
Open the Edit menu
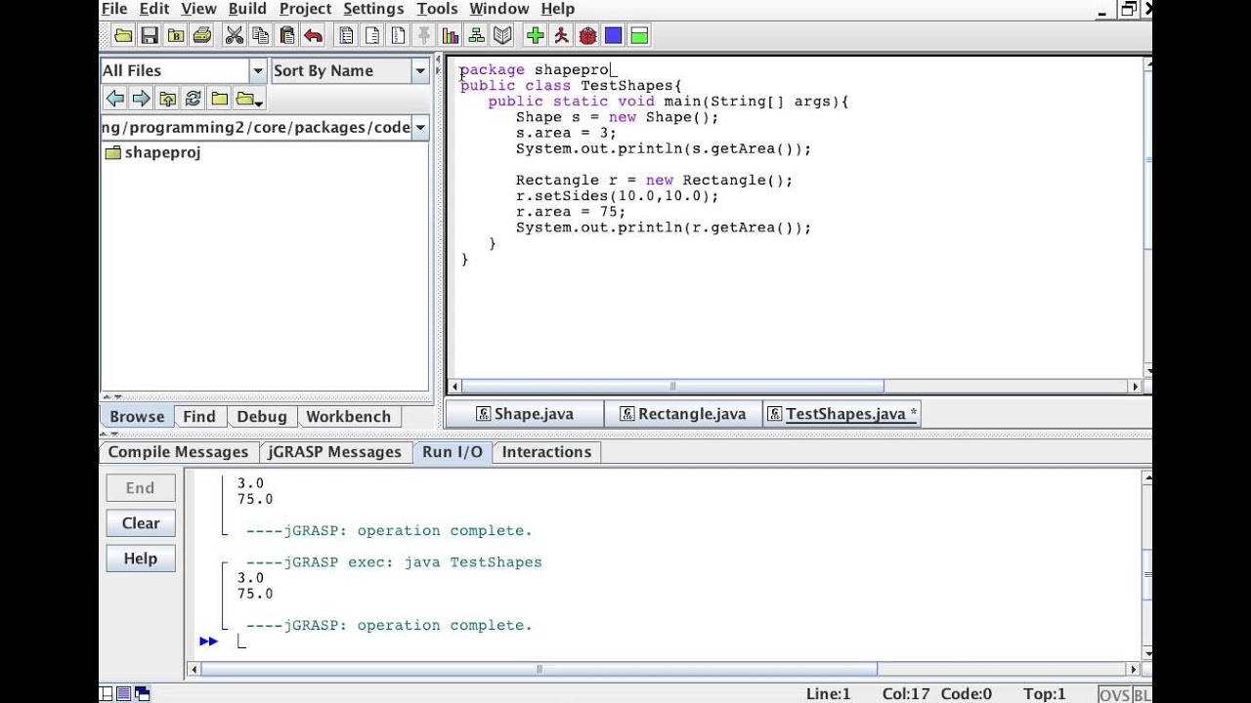click(153, 9)
